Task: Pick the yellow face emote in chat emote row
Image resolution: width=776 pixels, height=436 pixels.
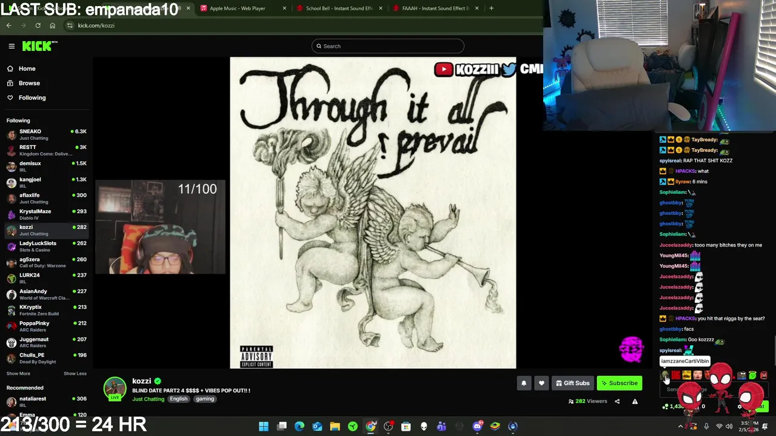Action: point(686,375)
